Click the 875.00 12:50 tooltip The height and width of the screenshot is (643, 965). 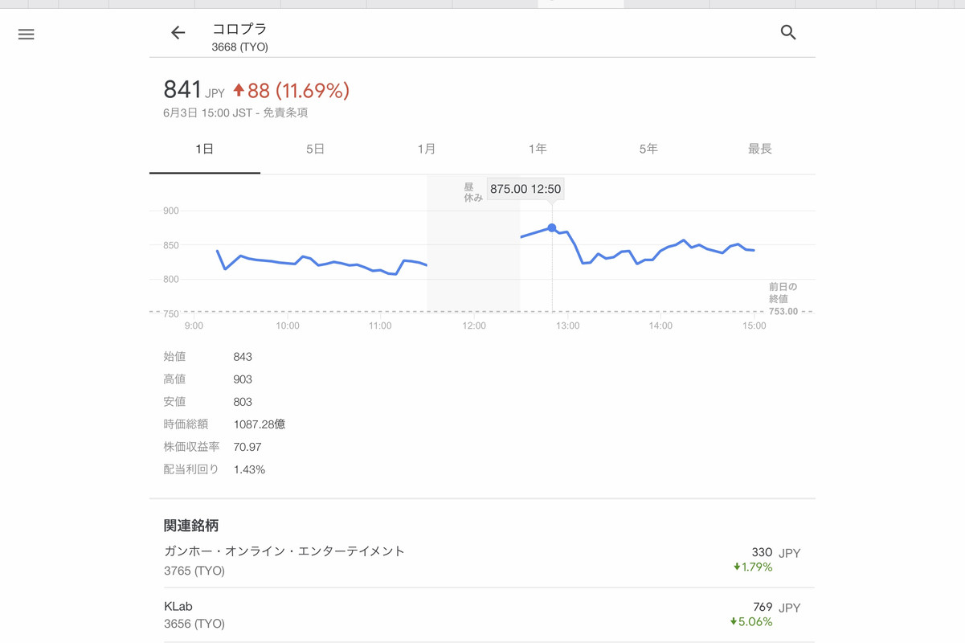coord(525,189)
